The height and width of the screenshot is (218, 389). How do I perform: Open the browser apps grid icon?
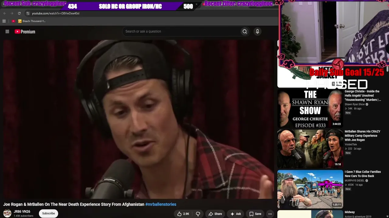4,21
